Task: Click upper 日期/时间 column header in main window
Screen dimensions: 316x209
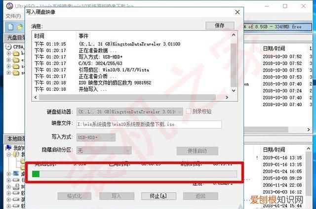Action: (x=274, y=48)
